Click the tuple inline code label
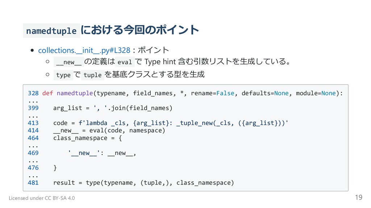This screenshot has height=208, width=371. coord(92,75)
